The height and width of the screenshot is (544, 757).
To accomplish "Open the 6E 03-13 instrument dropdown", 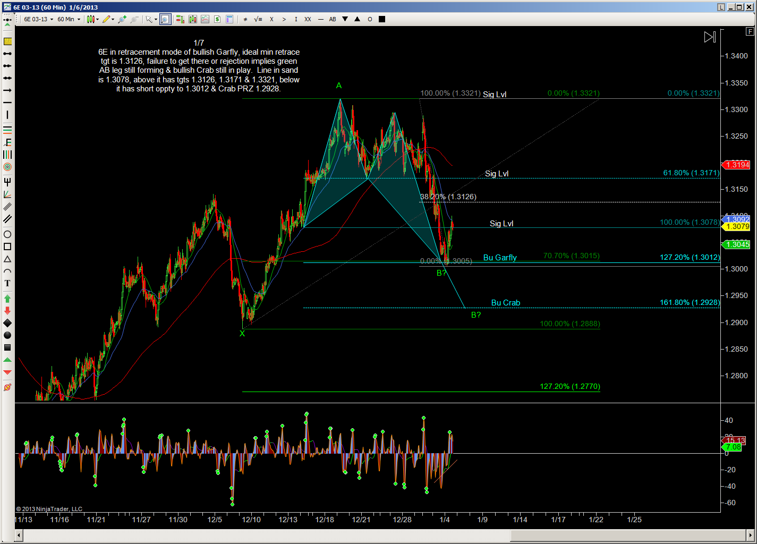I will pyautogui.click(x=38, y=19).
